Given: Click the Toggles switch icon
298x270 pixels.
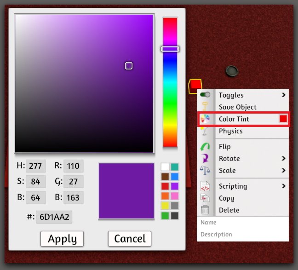Looking at the screenshot, I should click(x=205, y=94).
